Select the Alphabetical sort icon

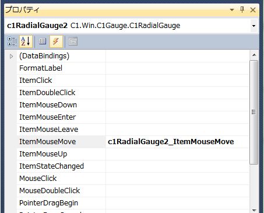26,41
